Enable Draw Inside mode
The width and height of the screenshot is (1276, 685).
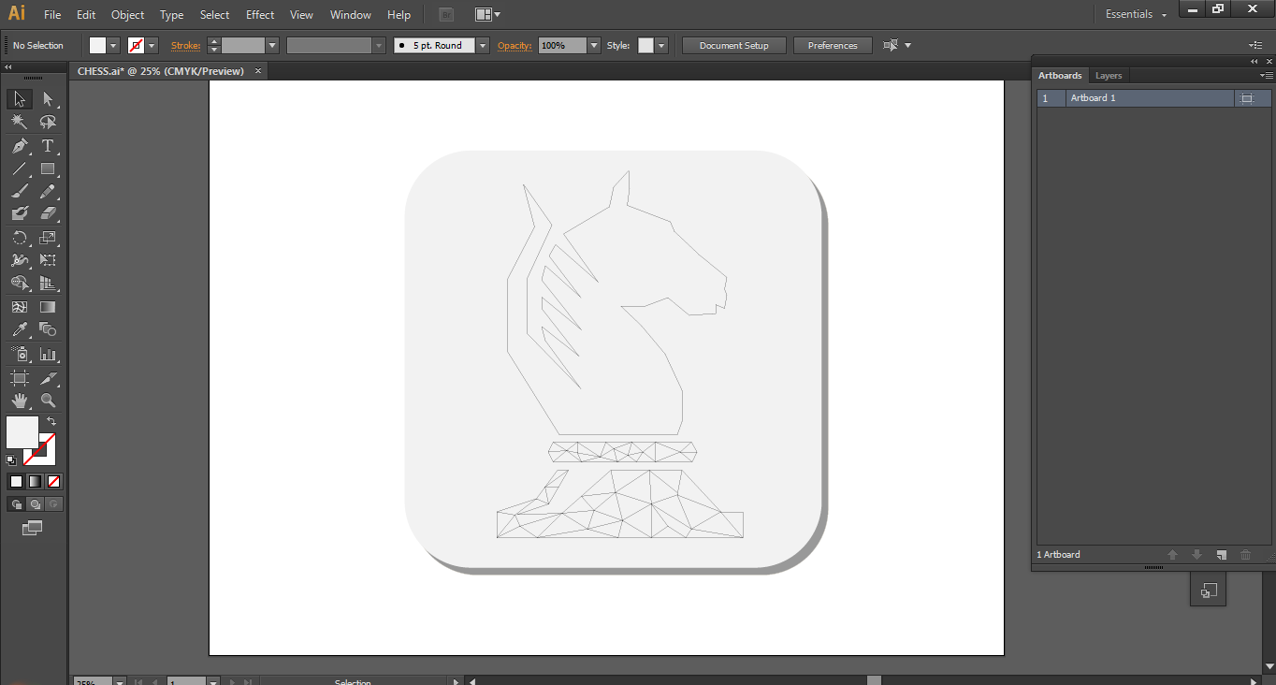(53, 503)
